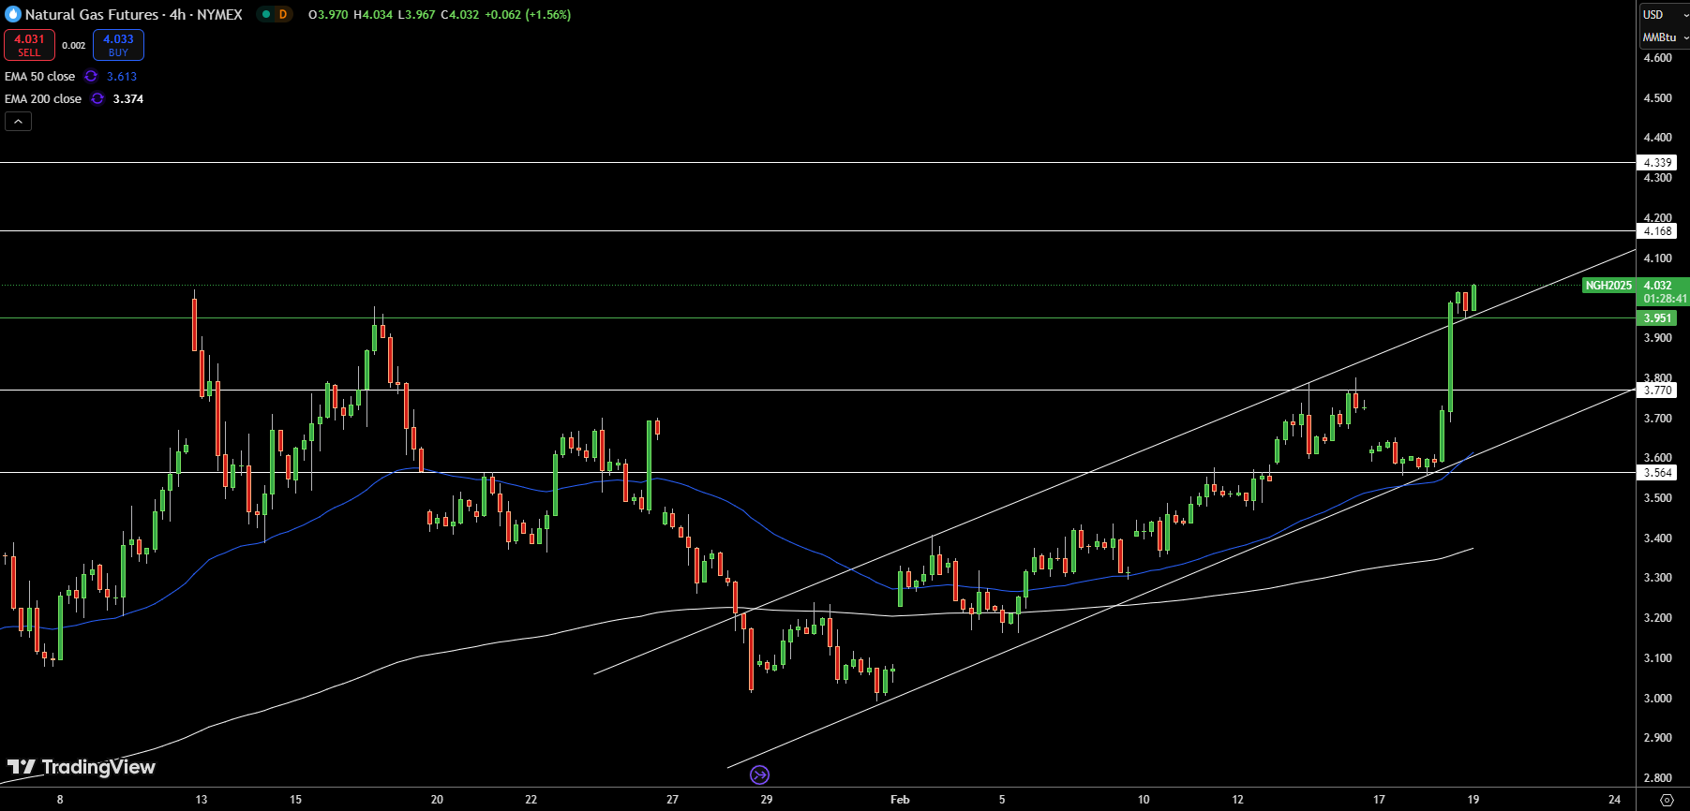Image resolution: width=1690 pixels, height=811 pixels.
Task: Click the 20 date label on time axis
Action: point(437,800)
